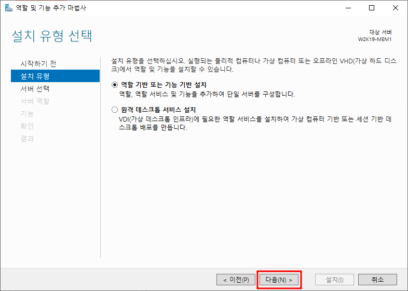
Task: Click the 대상 서버 label
Action: [380, 32]
